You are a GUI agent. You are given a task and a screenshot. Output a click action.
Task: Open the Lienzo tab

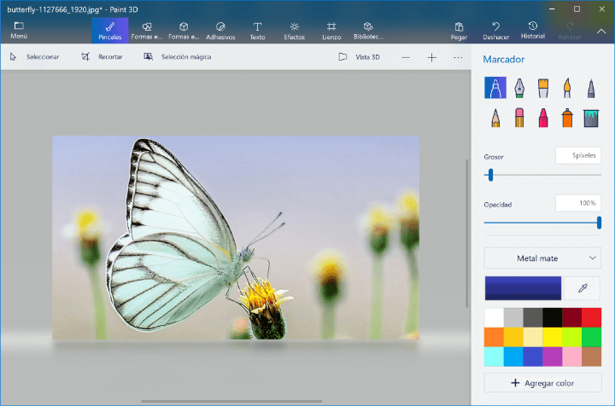tap(331, 31)
